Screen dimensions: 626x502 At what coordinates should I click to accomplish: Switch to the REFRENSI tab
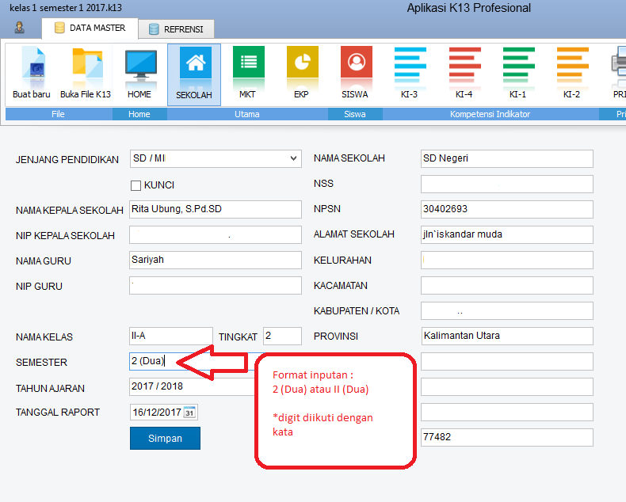pos(176,29)
